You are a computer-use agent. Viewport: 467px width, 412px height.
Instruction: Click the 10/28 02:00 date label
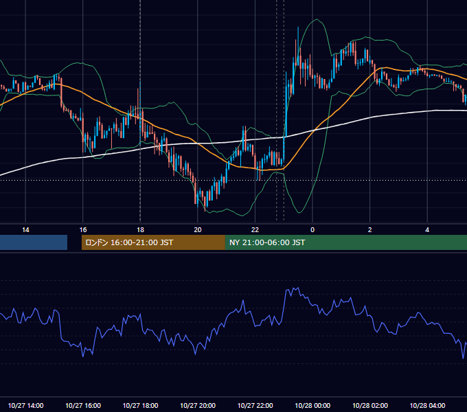point(370,405)
